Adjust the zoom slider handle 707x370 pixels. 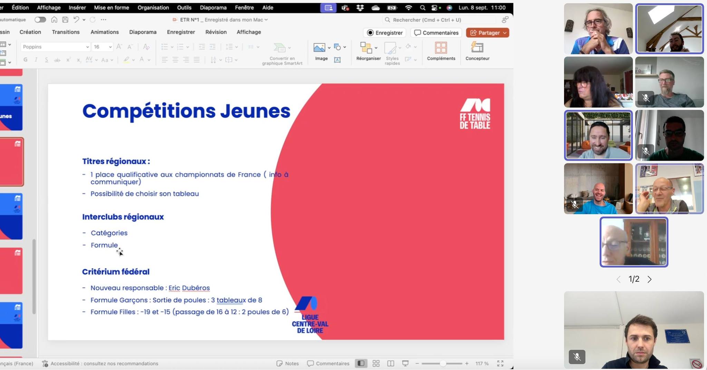pyautogui.click(x=443, y=363)
